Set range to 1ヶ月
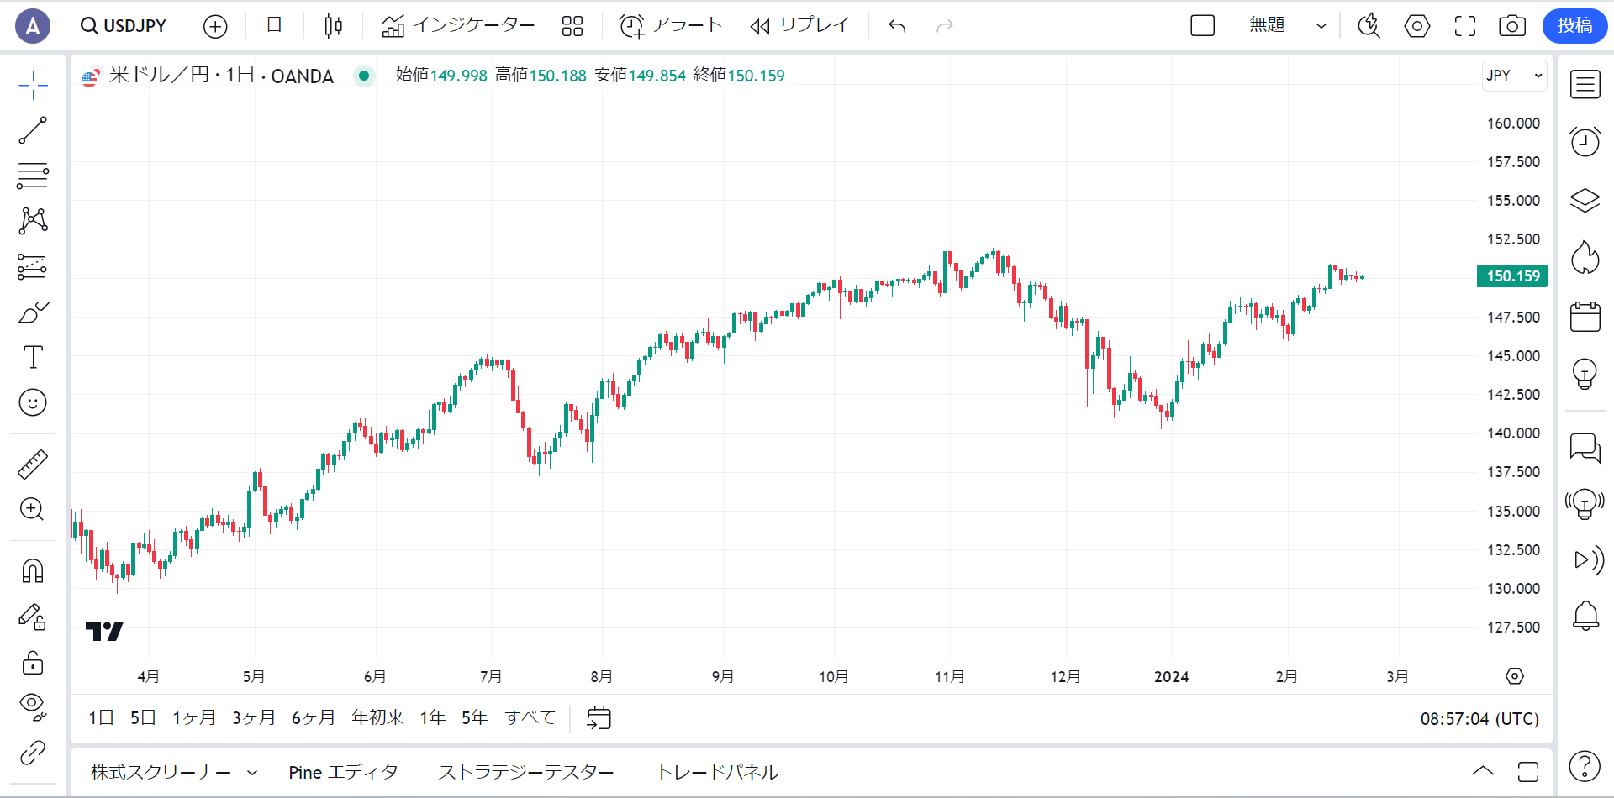This screenshot has height=798, width=1614. click(194, 718)
